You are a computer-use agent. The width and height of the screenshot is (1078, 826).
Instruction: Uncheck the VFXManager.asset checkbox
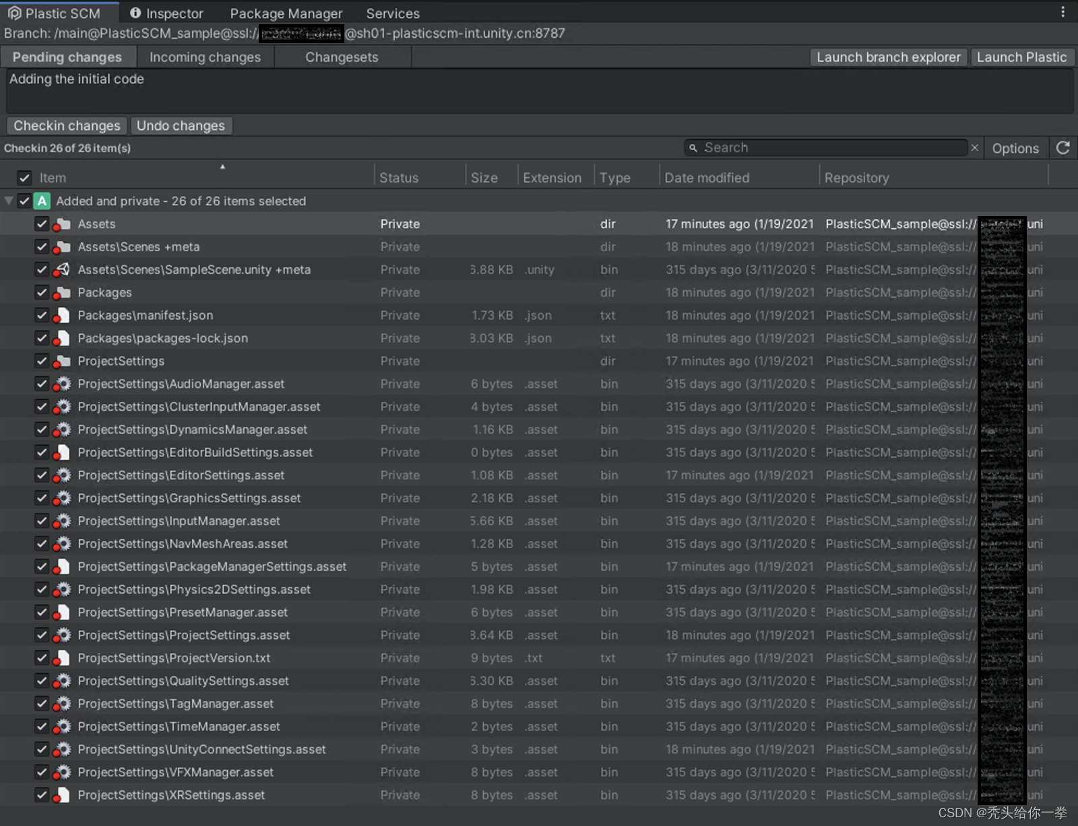[x=42, y=772]
